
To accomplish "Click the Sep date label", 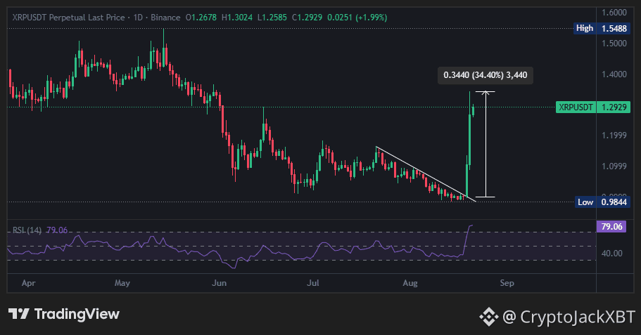I will (x=507, y=283).
